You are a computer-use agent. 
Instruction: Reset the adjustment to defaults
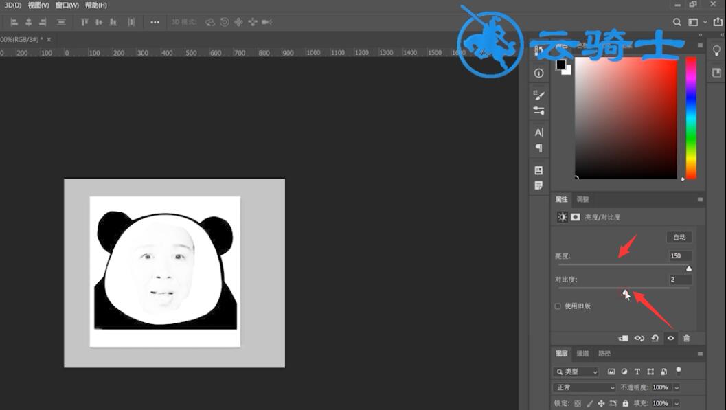[655, 339]
